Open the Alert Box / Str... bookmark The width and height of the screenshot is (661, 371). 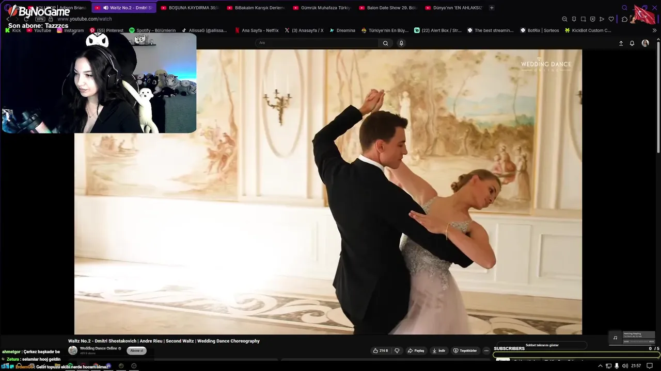(438, 30)
